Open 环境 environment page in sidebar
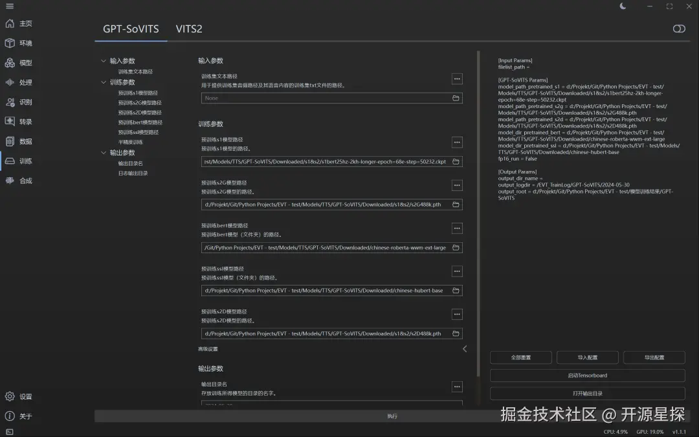 click(19, 43)
